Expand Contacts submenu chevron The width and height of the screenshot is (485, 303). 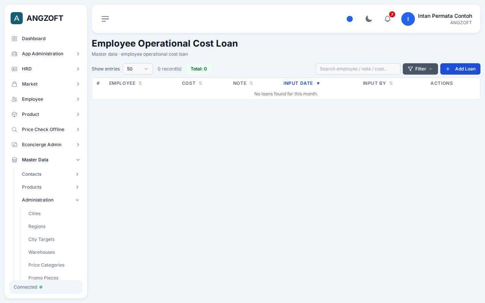click(77, 174)
